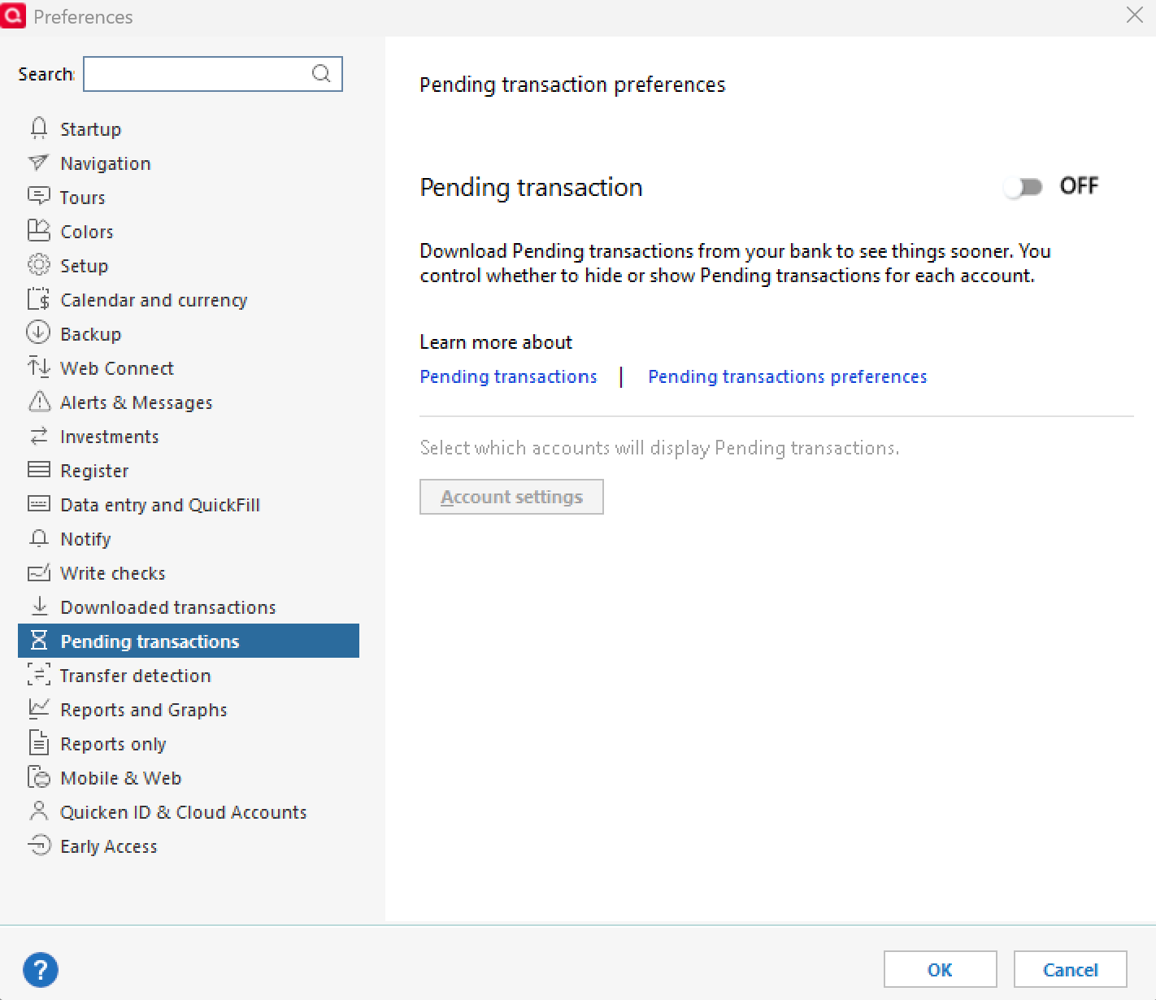Click the Alerts & Messages warning icon
This screenshot has height=1000, width=1156.
point(39,402)
